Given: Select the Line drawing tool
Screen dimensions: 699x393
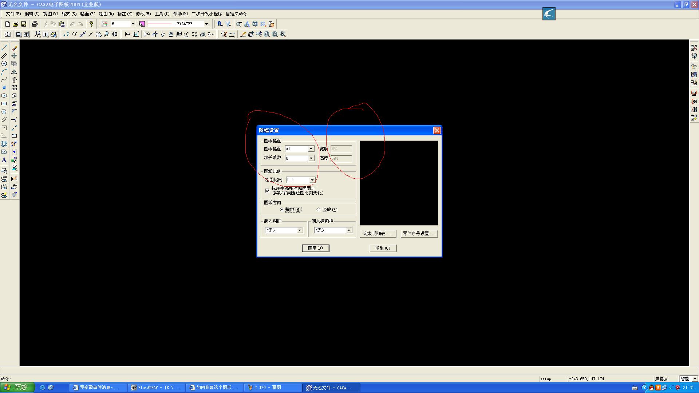Looking at the screenshot, I should tap(4, 48).
